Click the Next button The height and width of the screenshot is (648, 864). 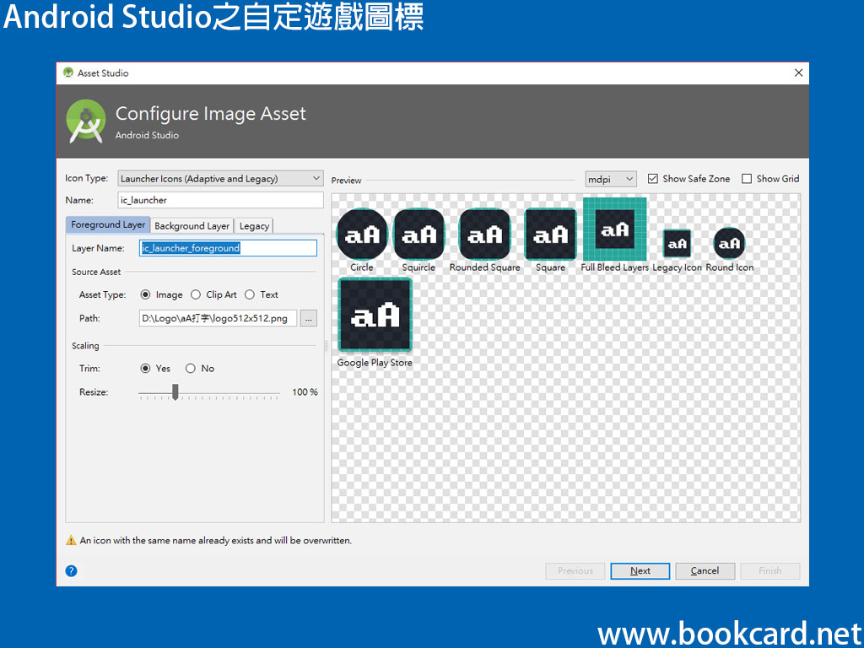click(x=640, y=570)
